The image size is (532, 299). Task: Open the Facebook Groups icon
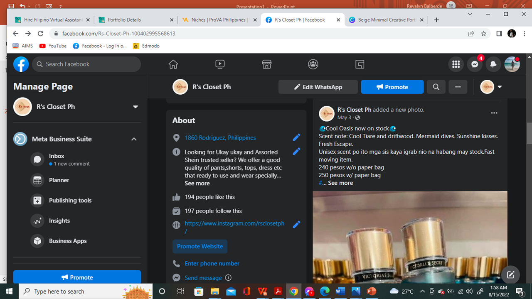click(313, 64)
